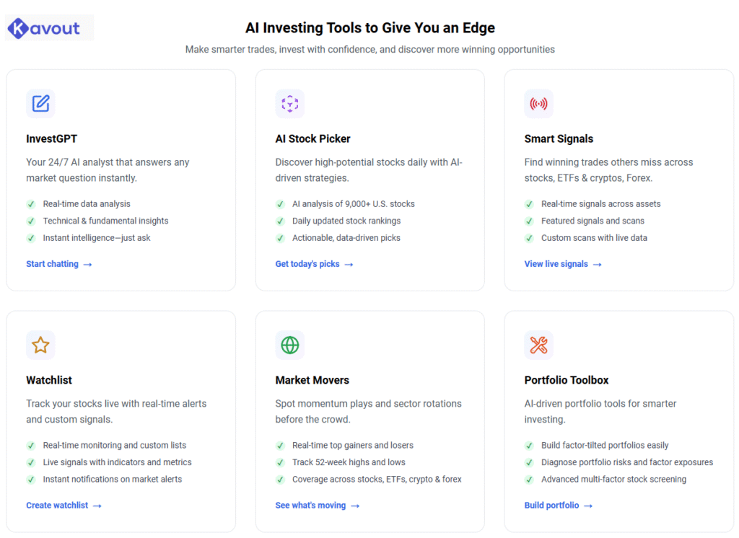Click the Portfolio Toolbox wrench icon
The image size is (739, 538).
click(x=538, y=345)
